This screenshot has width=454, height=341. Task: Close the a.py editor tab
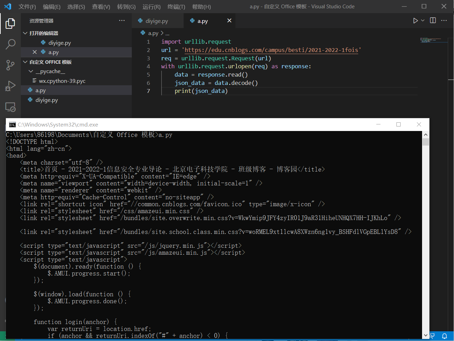click(x=229, y=21)
